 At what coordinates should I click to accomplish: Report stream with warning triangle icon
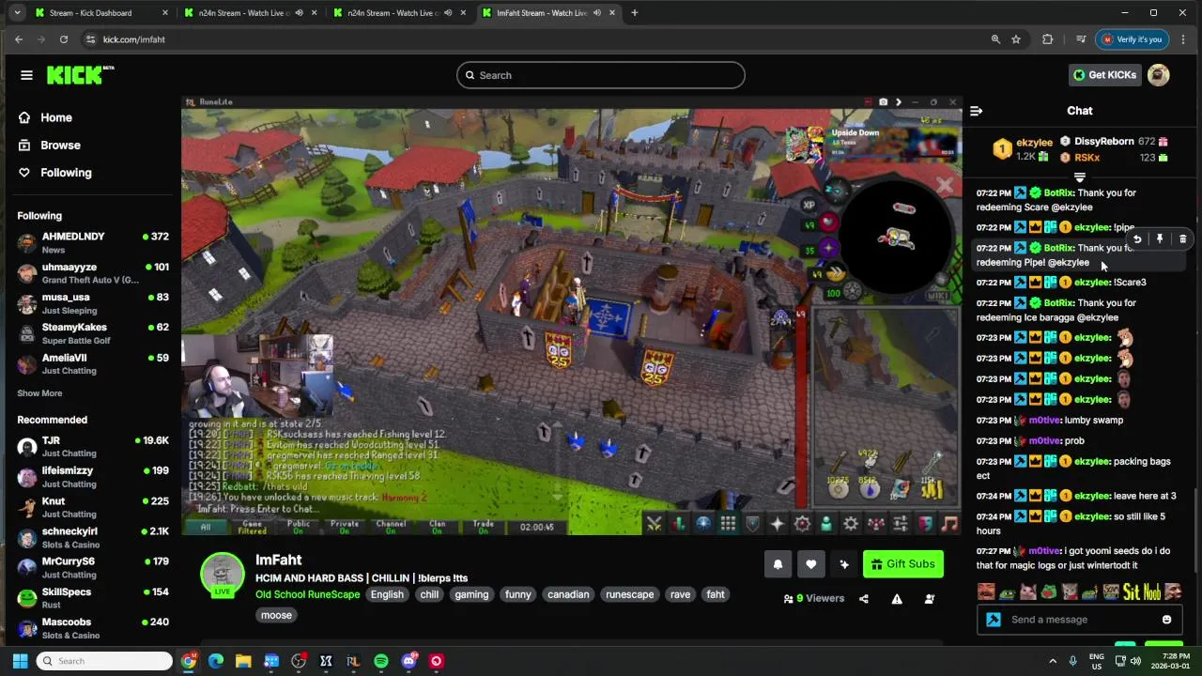pos(897,599)
